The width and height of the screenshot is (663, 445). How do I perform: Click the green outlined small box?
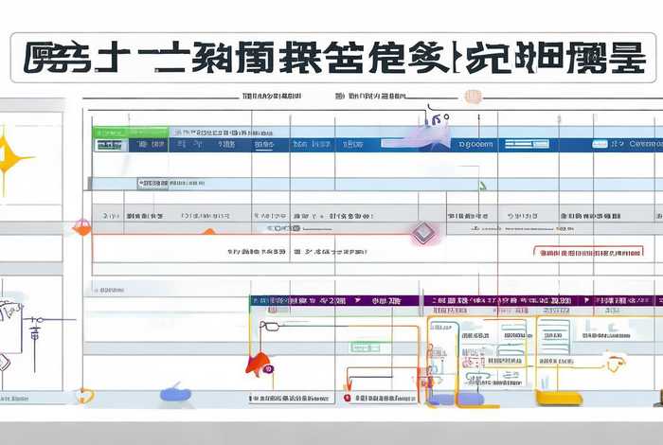[366, 347]
